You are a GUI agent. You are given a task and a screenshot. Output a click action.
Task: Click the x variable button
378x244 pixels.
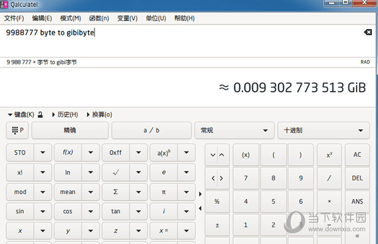pyautogui.click(x=20, y=231)
